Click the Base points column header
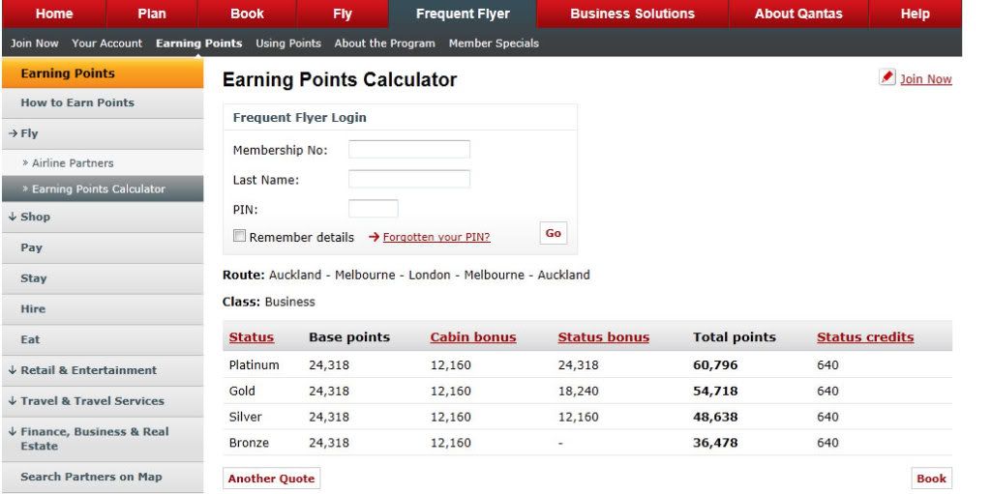 349,337
